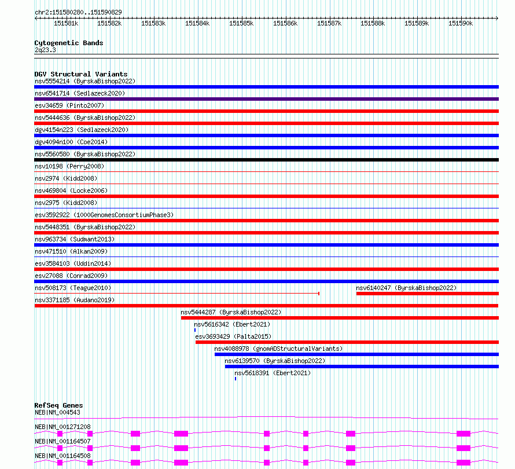Select esv3693429 (Palta2015) label
Screen dimensions: 515x469
click(233, 336)
